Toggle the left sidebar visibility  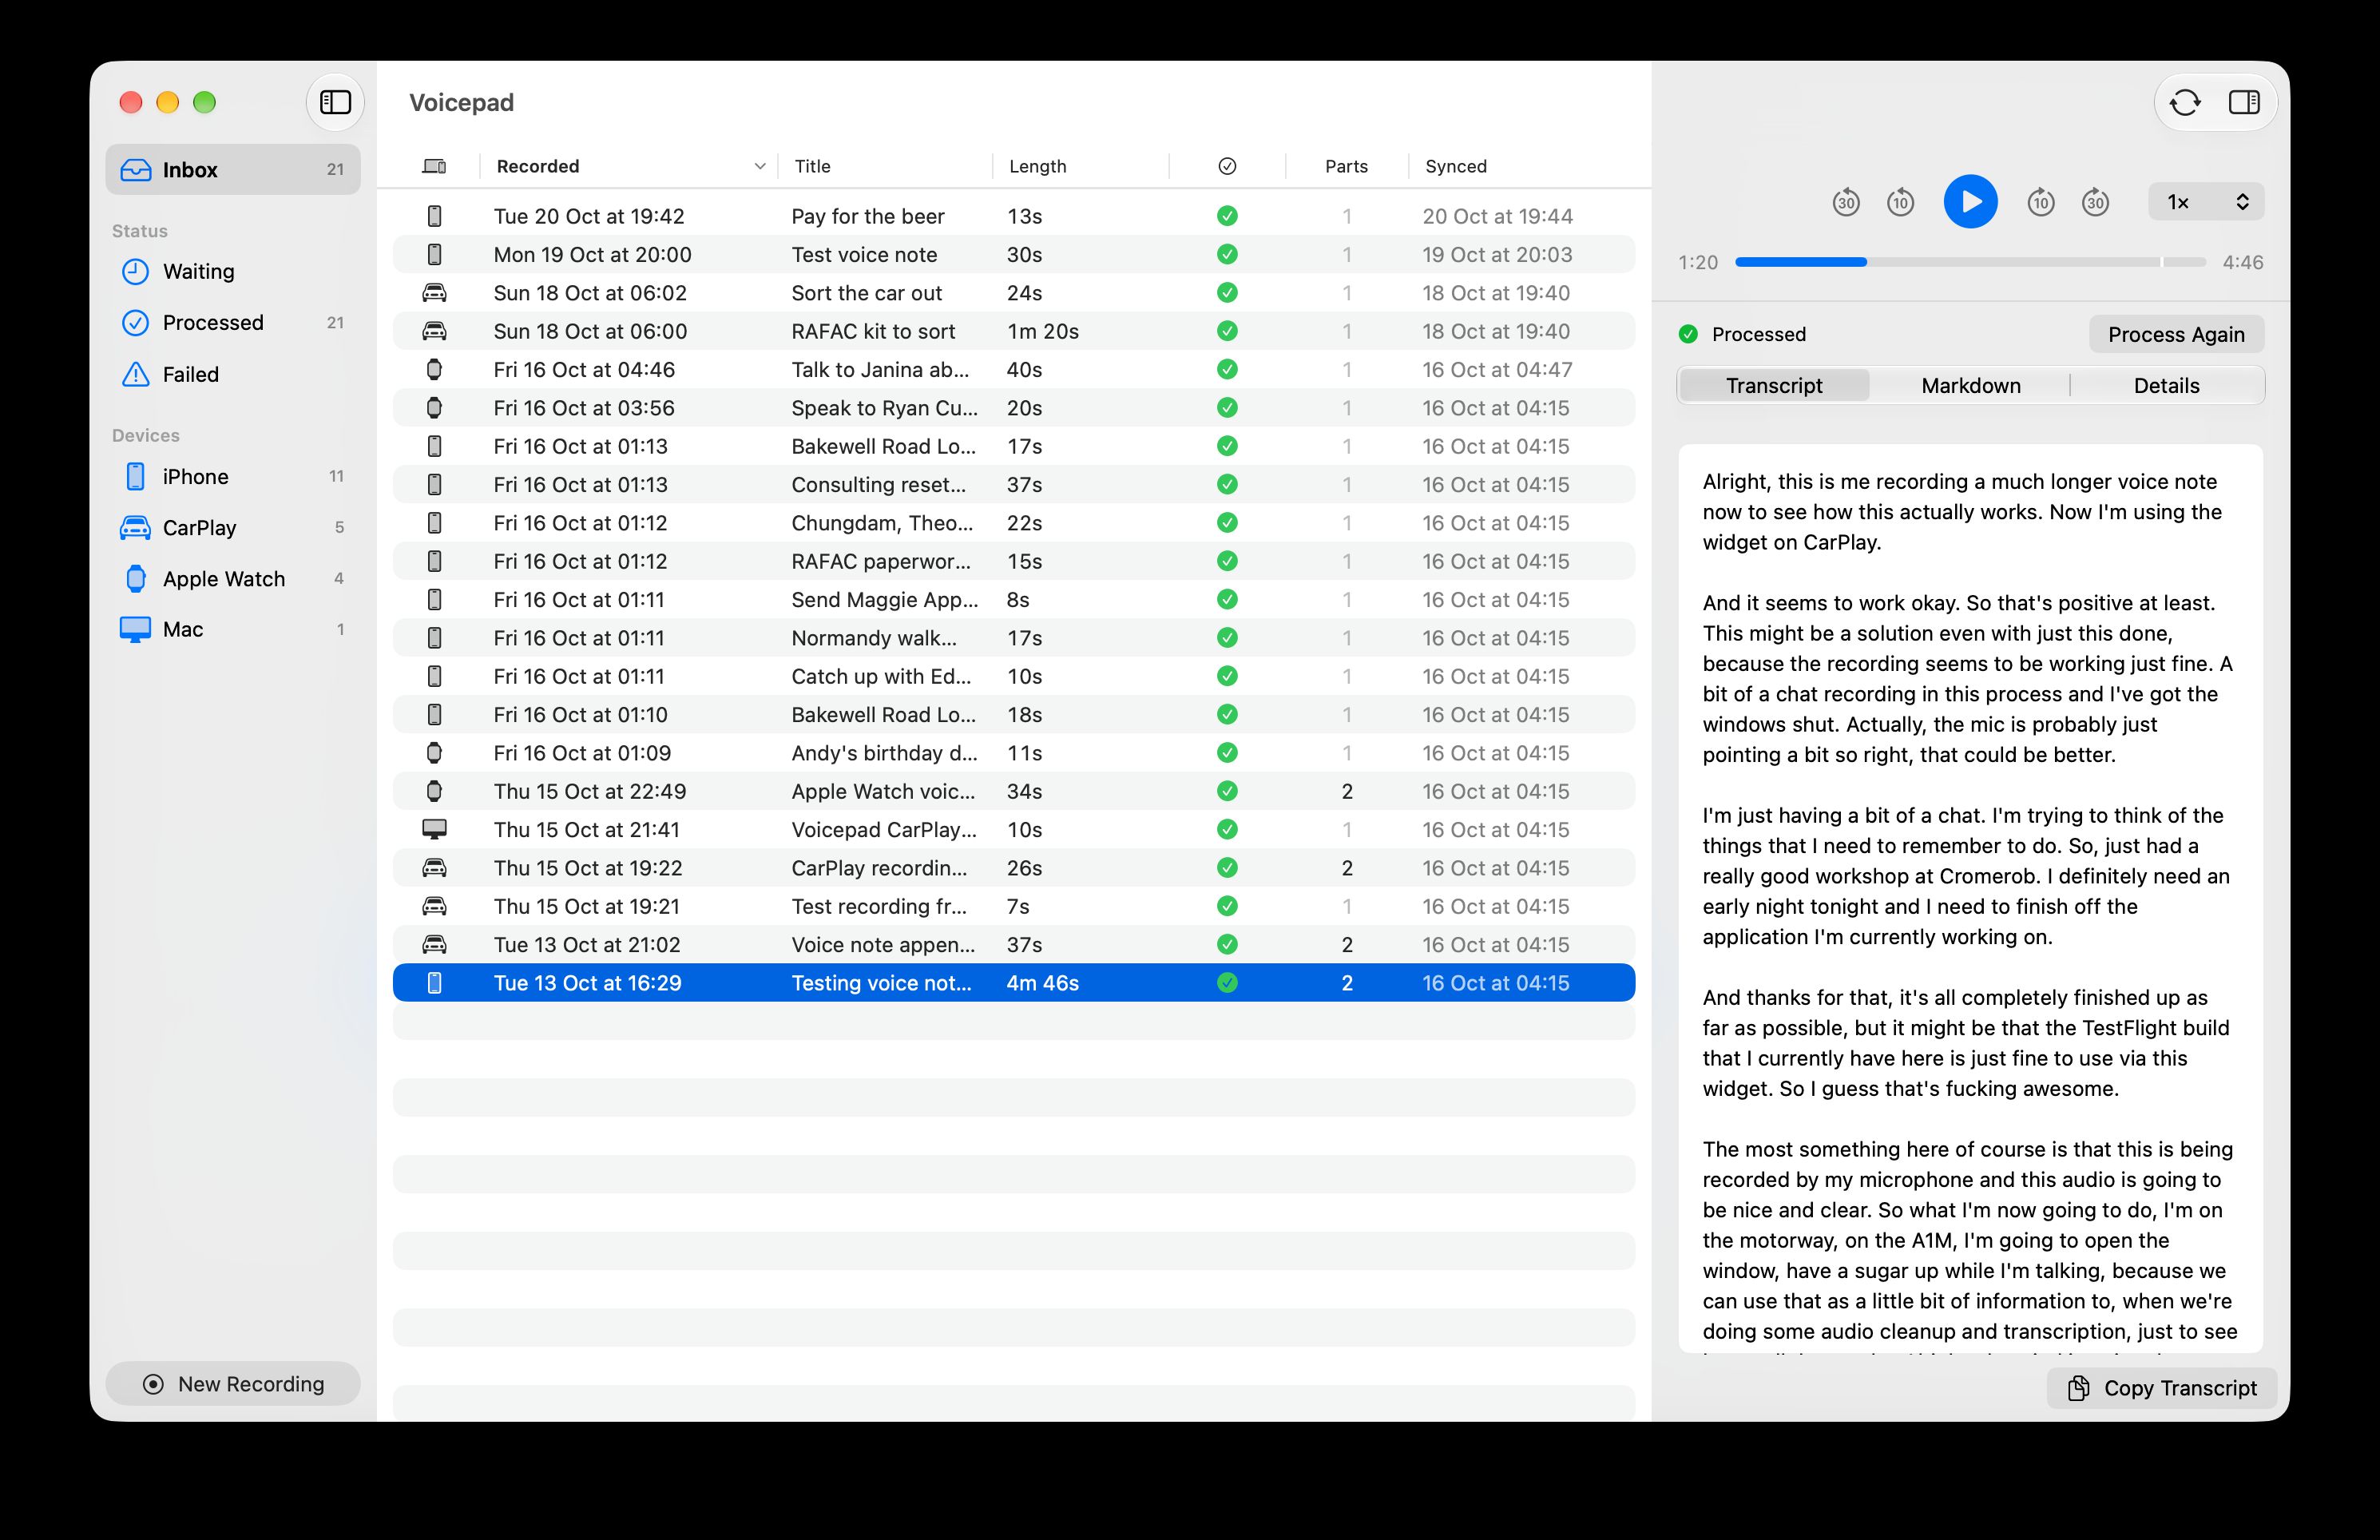(x=335, y=102)
